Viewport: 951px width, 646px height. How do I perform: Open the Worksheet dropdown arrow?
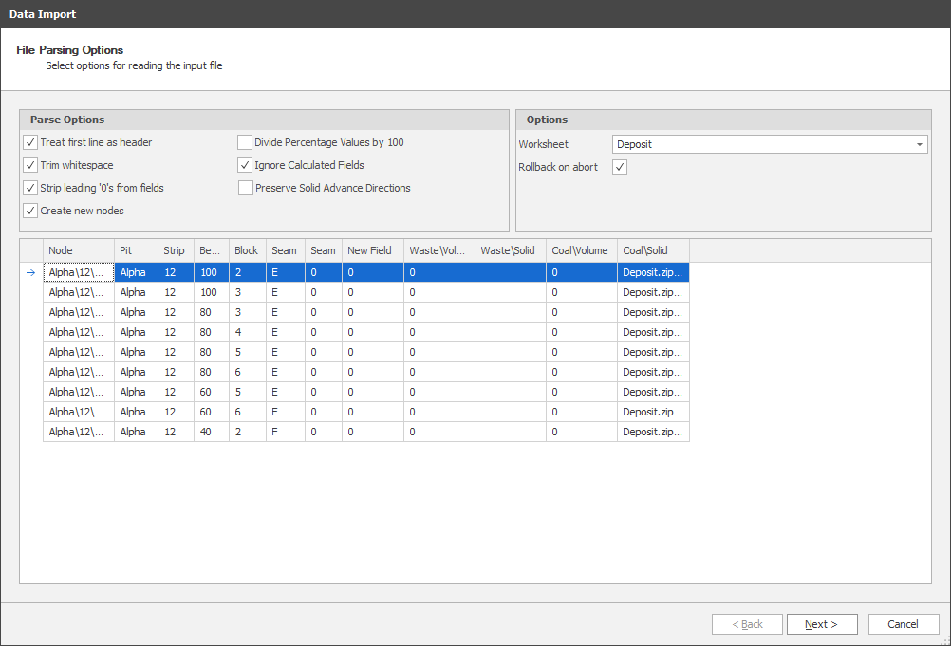920,144
